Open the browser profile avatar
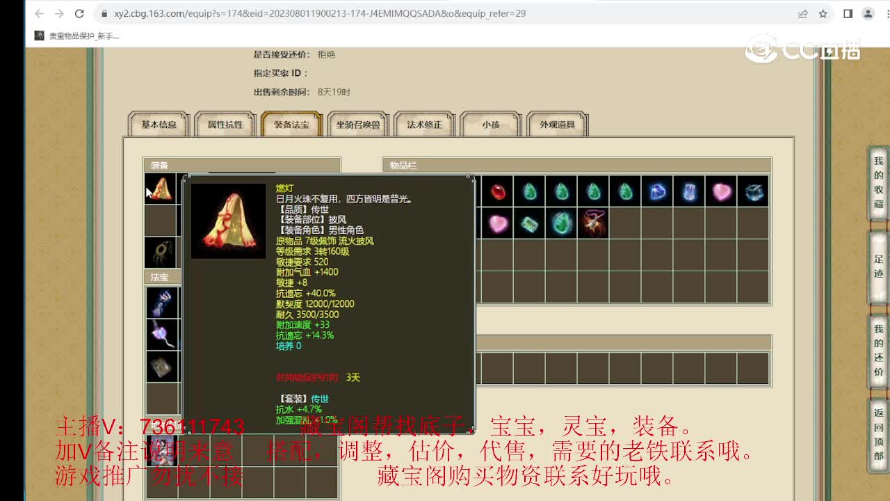Screen dimensions: 890x501 click(x=868, y=13)
